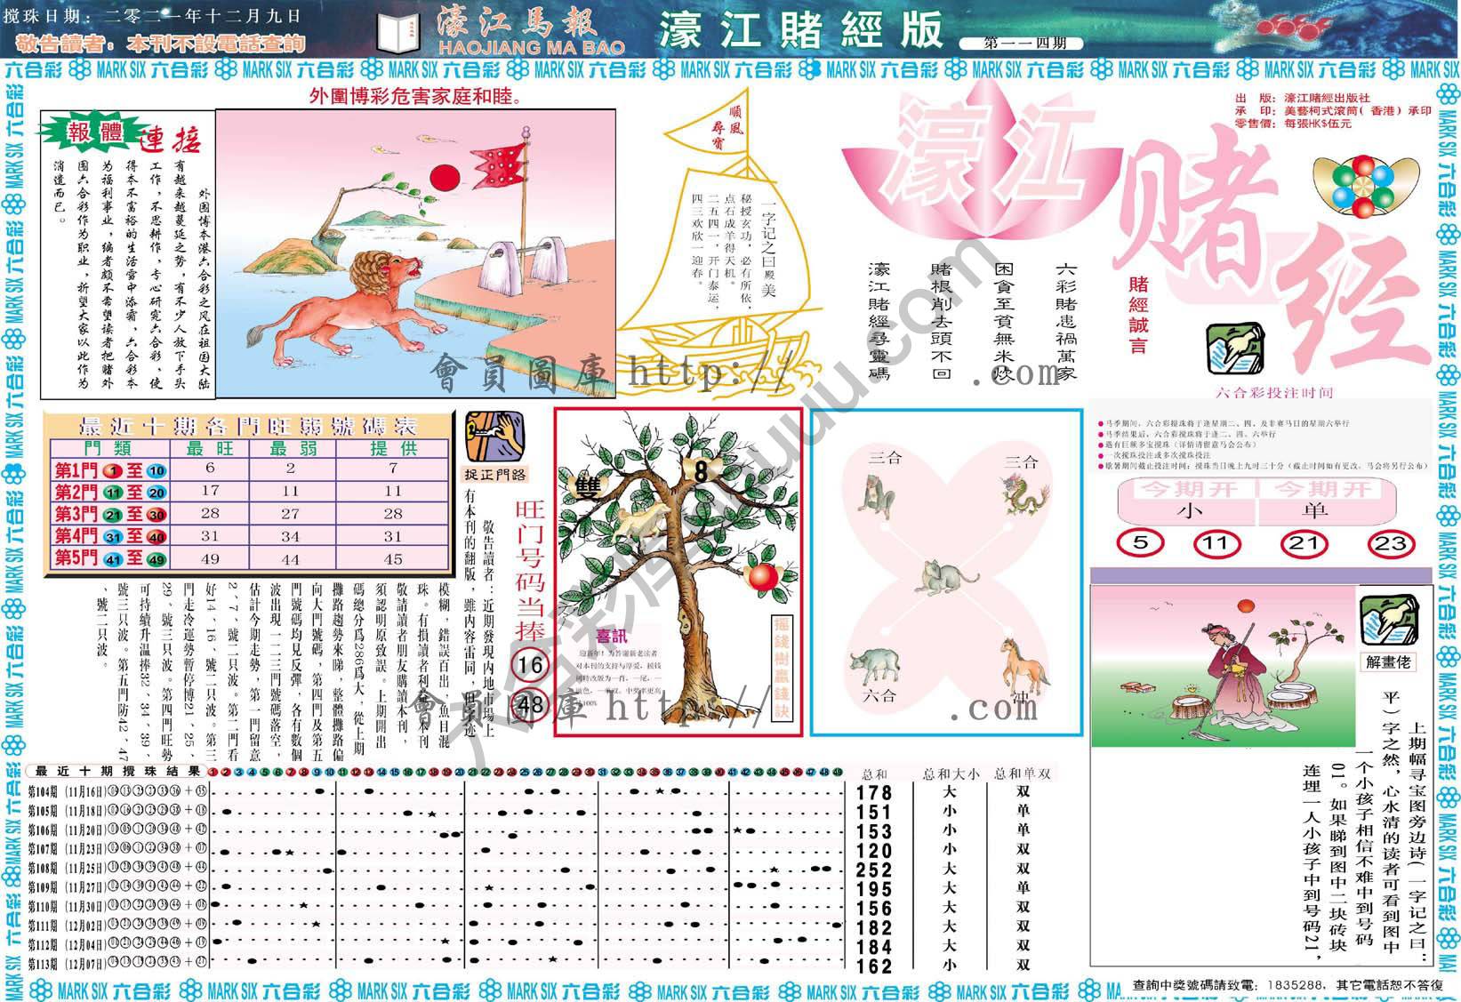The height and width of the screenshot is (1002, 1461).
Task: Click the 賭經誠言 vertical red text
Action: 1138,316
